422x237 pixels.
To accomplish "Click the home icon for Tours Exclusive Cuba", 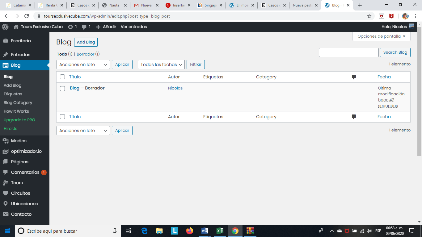I will pos(16,27).
